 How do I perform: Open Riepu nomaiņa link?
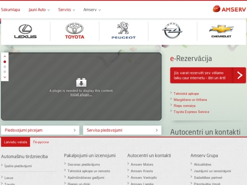184,106
